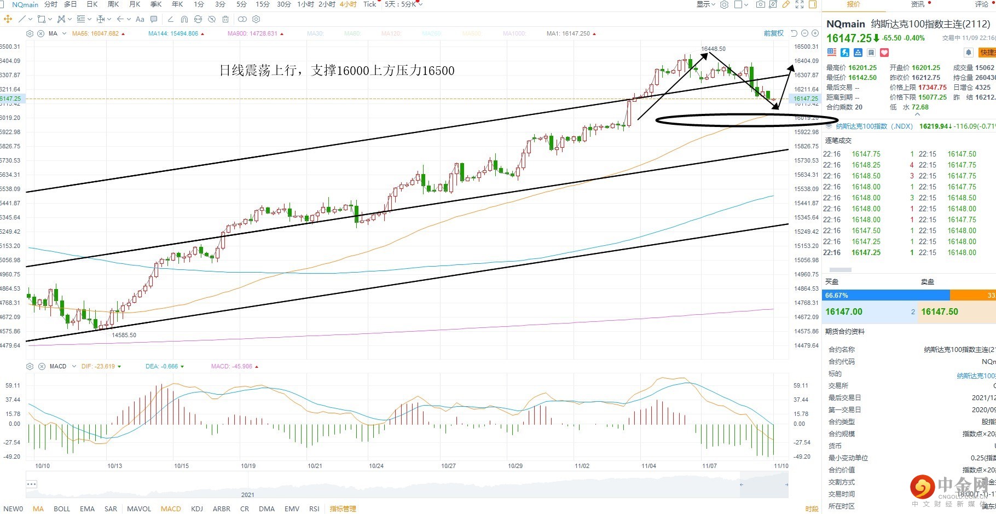Click the timeline navigator ellipsis handle
The height and width of the screenshot is (514, 996).
click(x=32, y=484)
